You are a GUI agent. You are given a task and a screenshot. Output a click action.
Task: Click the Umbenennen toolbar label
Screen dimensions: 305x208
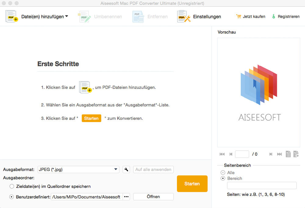point(108,17)
